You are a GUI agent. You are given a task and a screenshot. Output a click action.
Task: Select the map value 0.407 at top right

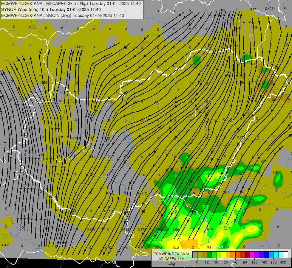click(269, 9)
